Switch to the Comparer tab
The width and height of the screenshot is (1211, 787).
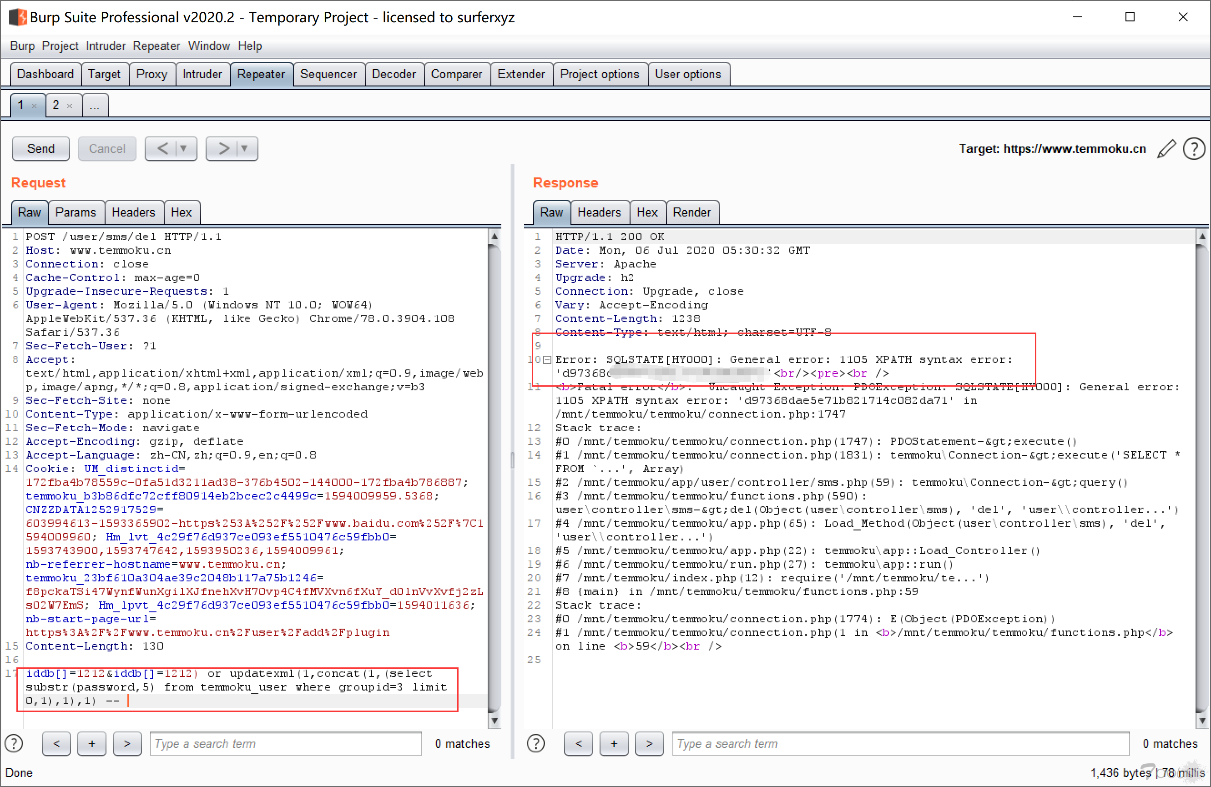click(456, 74)
